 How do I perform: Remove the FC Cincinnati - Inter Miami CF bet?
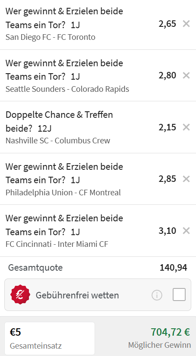pos(186,231)
